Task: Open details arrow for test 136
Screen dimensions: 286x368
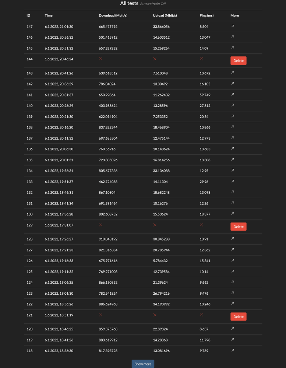Action: (x=233, y=148)
